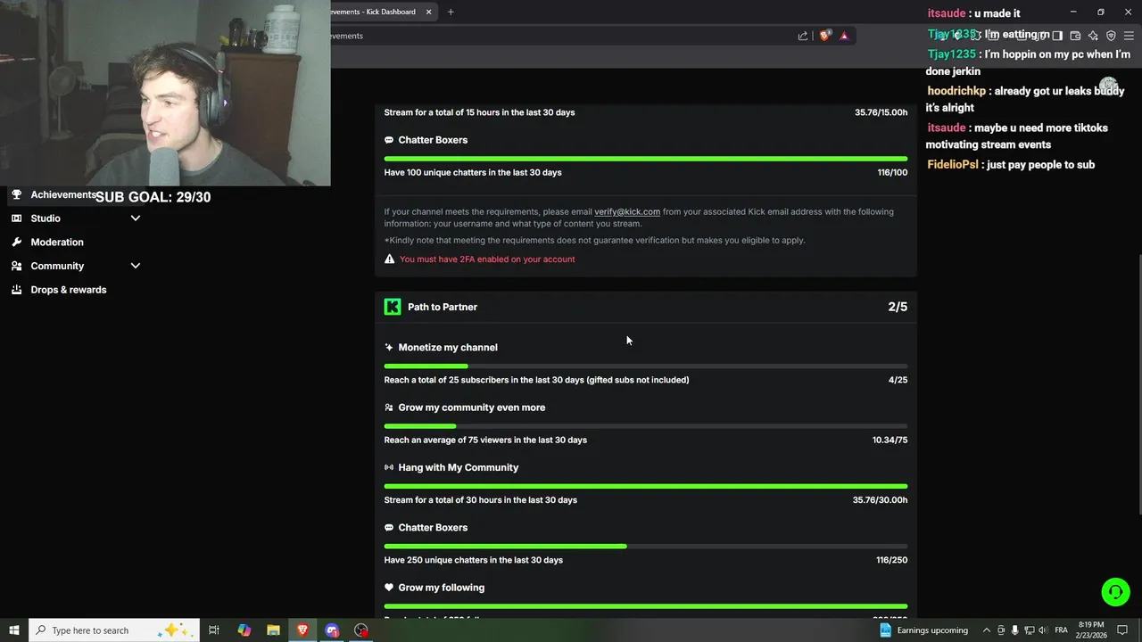Click the Grow my community progress bar
Screen dimensions: 1142x642
[646, 426]
